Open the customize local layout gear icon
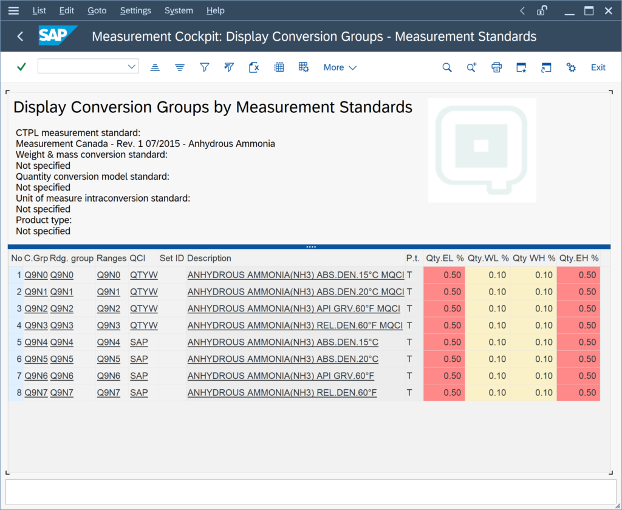 pos(571,67)
